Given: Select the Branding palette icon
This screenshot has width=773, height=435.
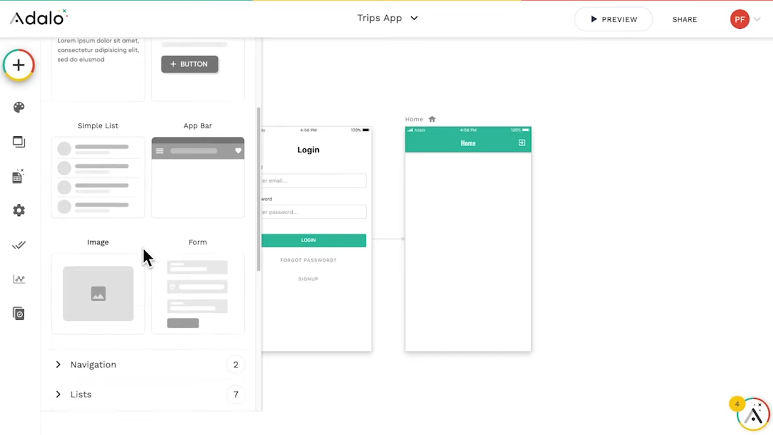Looking at the screenshot, I should coord(18,107).
